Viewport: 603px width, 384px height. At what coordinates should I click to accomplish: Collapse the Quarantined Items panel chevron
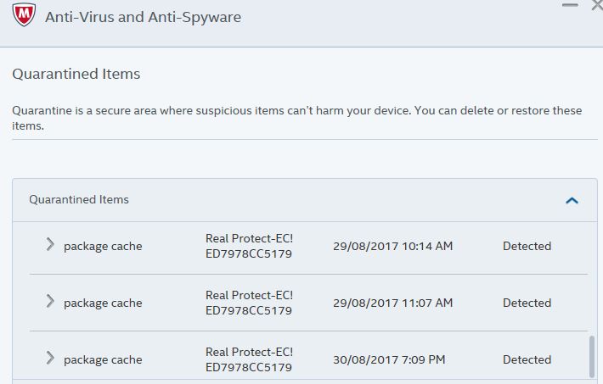click(572, 201)
